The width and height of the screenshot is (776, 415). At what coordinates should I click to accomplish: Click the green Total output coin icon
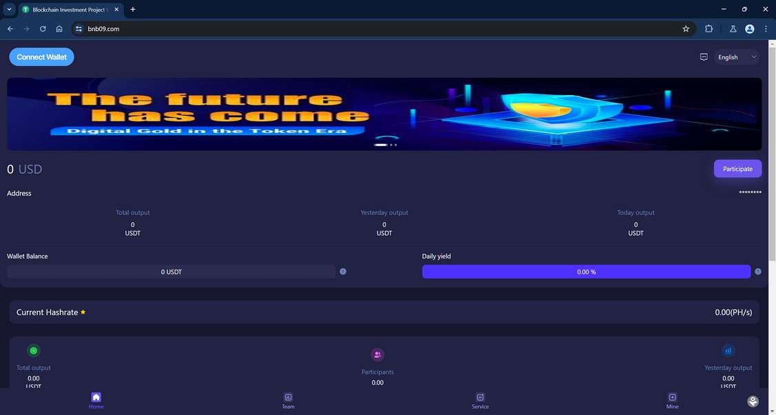[x=33, y=350]
